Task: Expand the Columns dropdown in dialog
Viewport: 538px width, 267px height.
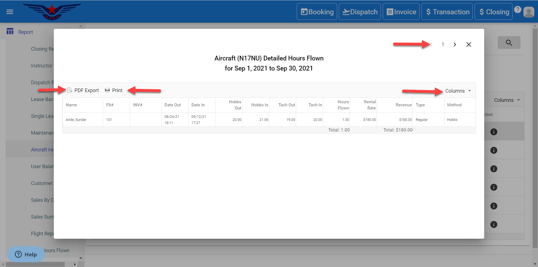Action: point(458,91)
